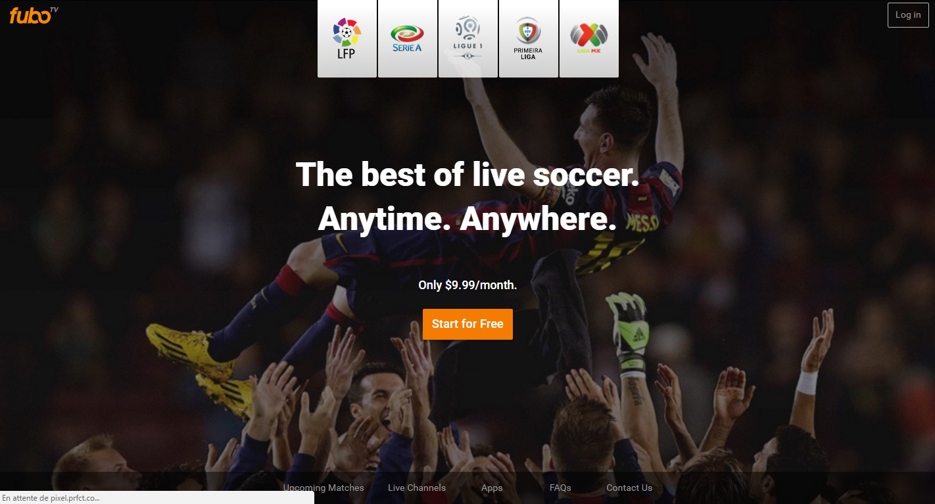This screenshot has width=935, height=504.
Task: Open the Liga MX league tile
Action: tap(589, 39)
